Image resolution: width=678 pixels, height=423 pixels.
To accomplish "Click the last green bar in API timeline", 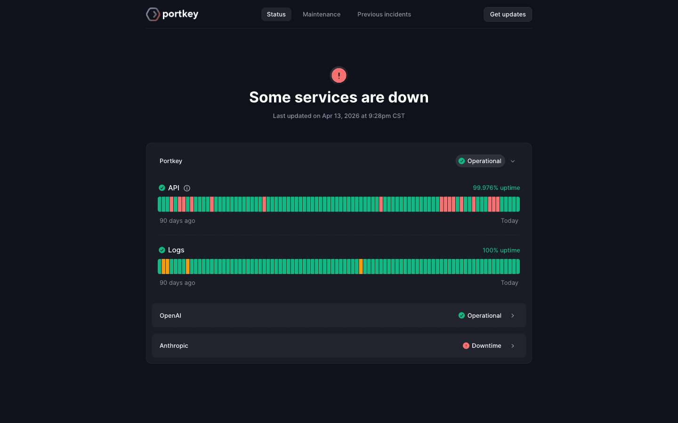I will point(518,204).
